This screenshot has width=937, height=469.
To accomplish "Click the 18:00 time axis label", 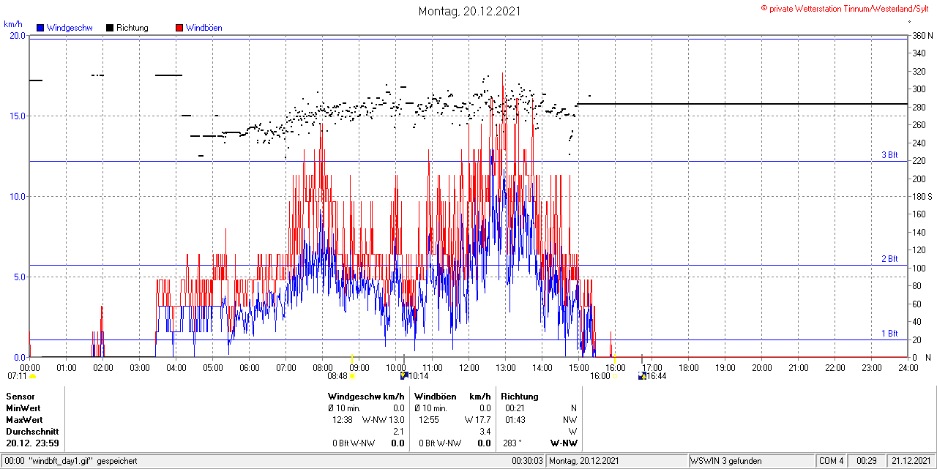I will click(x=689, y=367).
